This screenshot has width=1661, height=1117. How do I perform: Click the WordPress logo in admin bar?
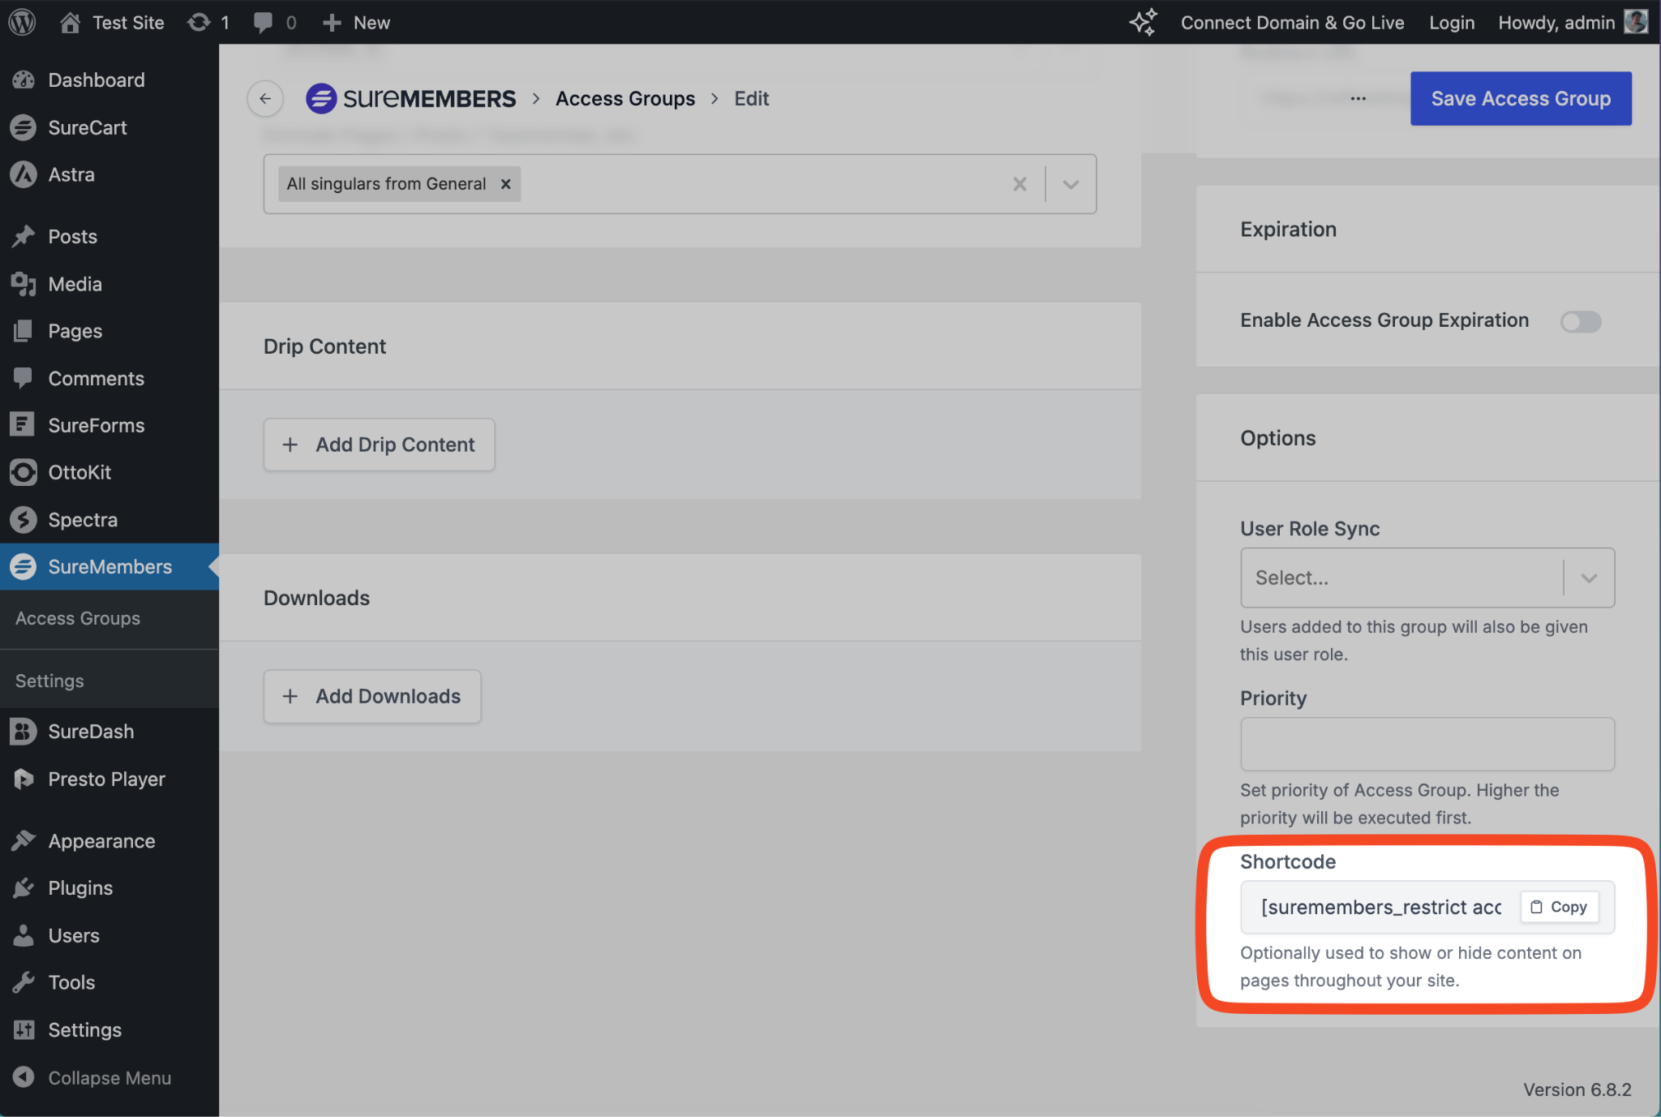pyautogui.click(x=22, y=22)
